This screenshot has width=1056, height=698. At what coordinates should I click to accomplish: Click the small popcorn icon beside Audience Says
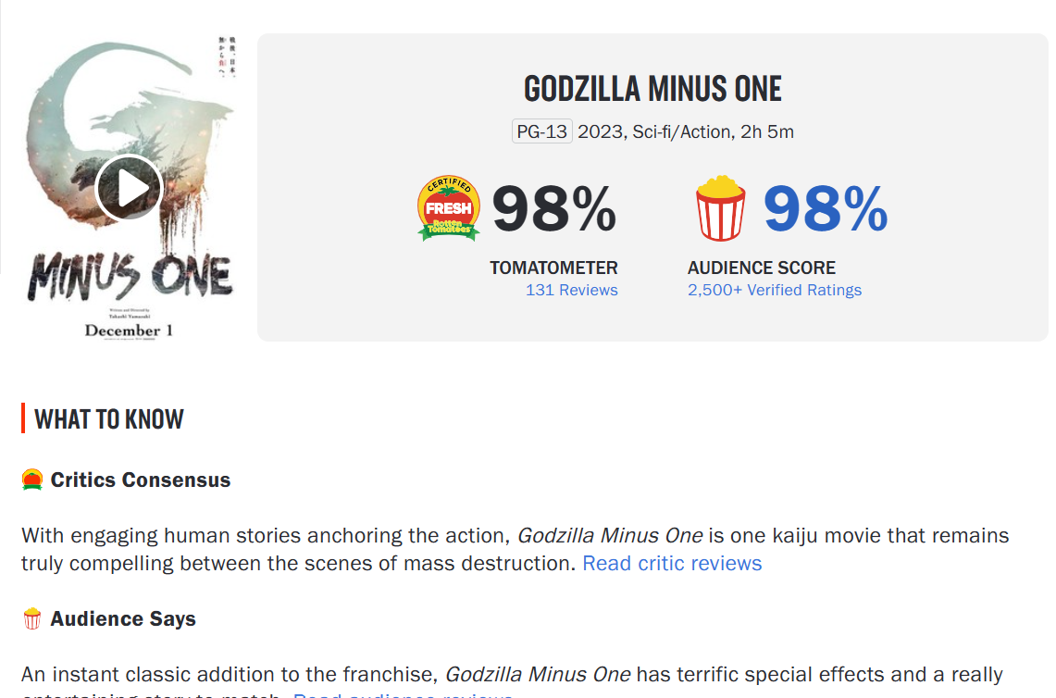point(32,618)
